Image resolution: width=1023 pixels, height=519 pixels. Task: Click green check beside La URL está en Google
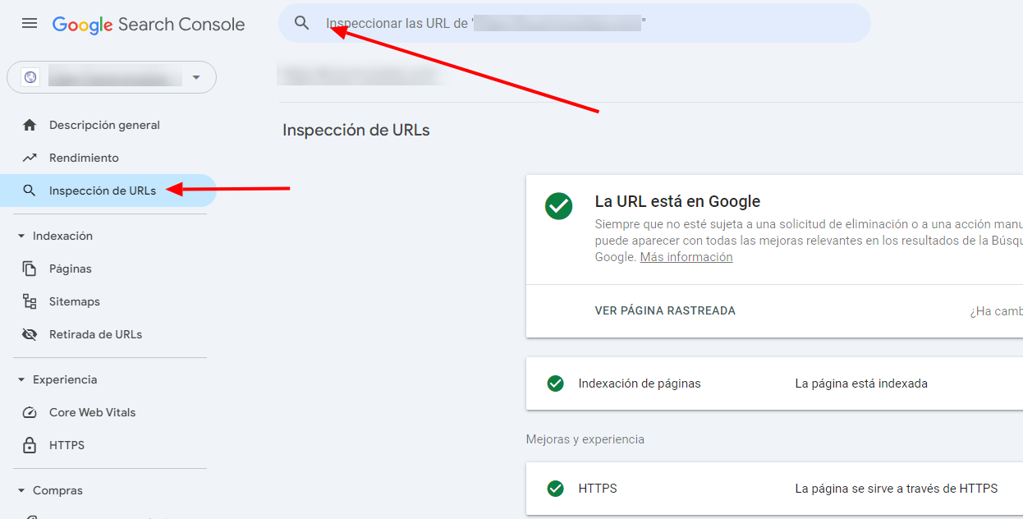coord(559,205)
